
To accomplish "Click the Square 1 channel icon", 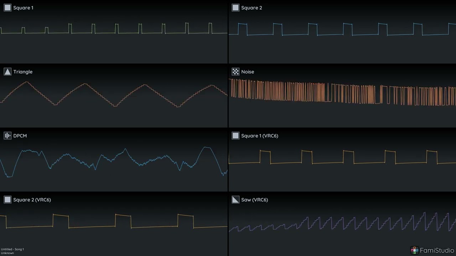I will click(7, 7).
